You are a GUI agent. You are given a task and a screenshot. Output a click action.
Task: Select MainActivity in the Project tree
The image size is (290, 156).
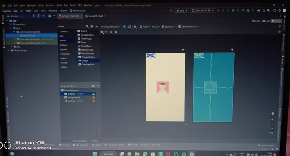(32, 35)
